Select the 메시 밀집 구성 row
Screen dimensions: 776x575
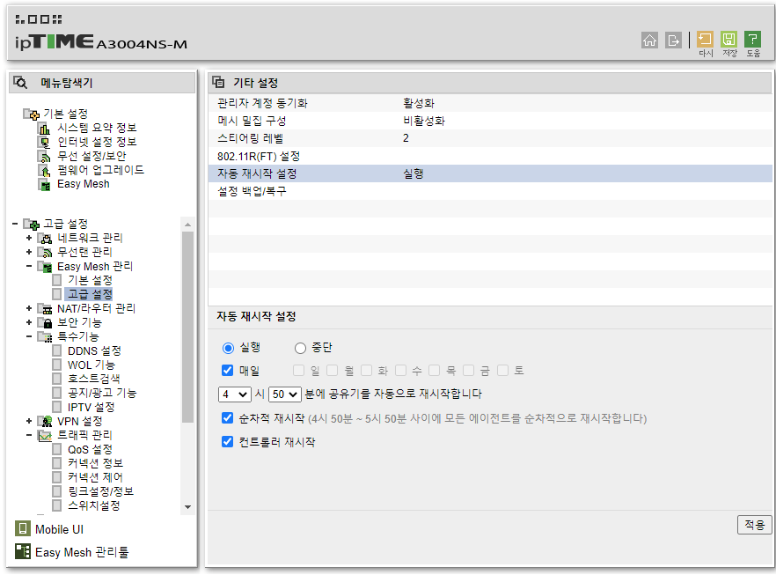click(490, 121)
